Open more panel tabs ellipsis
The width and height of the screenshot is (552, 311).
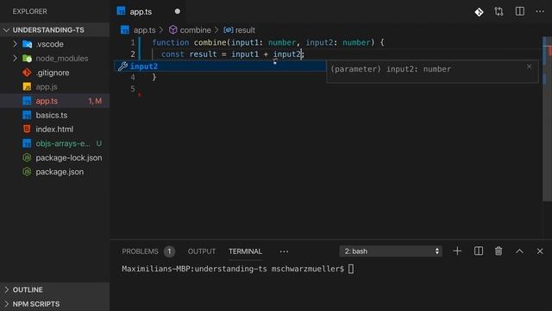point(284,251)
